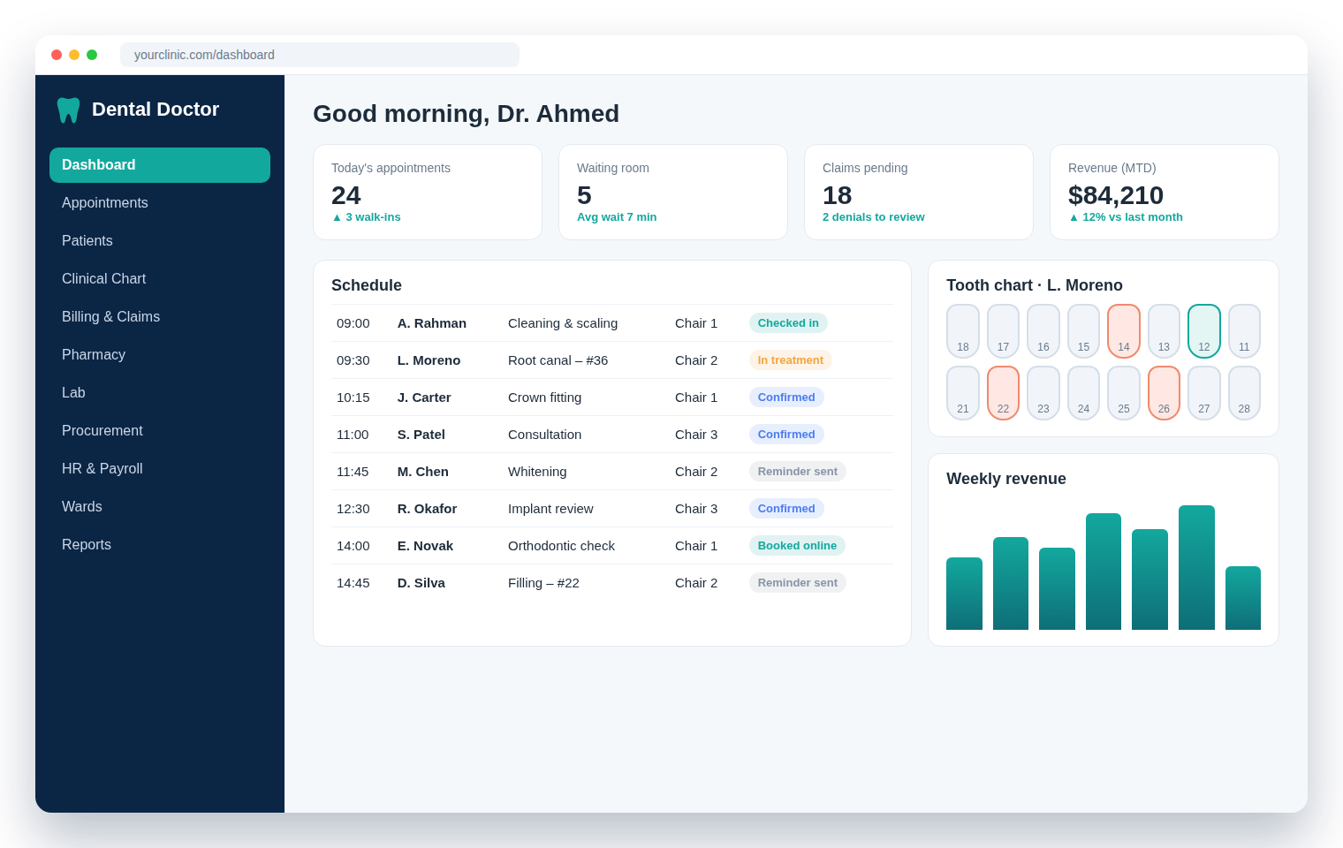Click the teal selected tooth 12
The image size is (1343, 848).
point(1204,331)
